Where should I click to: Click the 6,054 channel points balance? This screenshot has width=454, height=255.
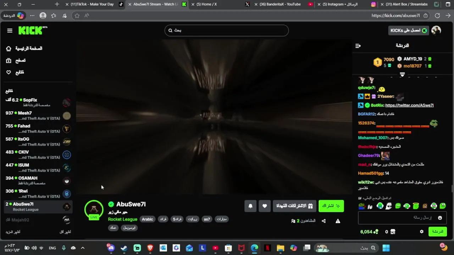click(x=369, y=232)
